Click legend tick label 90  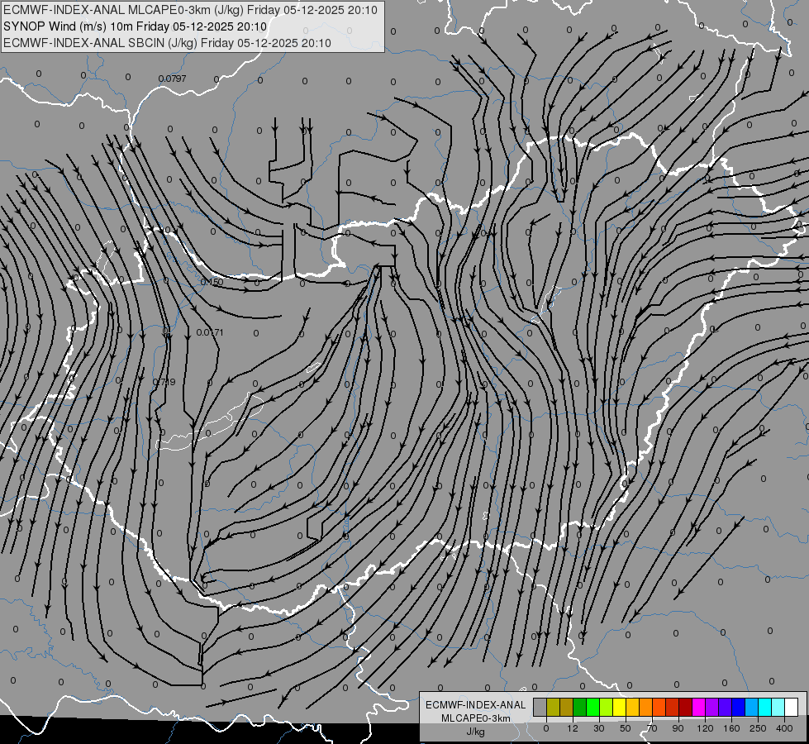click(678, 728)
